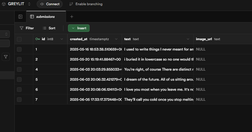Switch to the submissions table tab
252x132 pixels.
[x=45, y=17]
